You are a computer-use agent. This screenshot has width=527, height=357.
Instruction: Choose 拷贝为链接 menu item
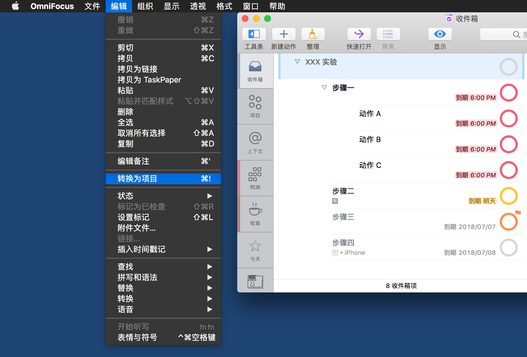(x=163, y=69)
